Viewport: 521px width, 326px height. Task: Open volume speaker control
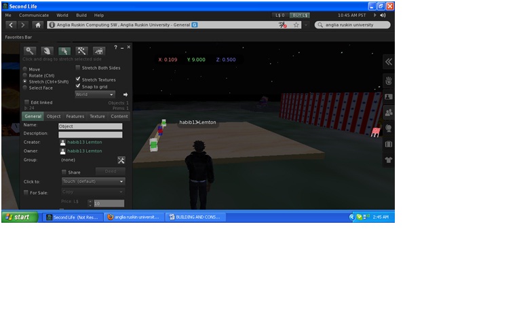tap(383, 15)
